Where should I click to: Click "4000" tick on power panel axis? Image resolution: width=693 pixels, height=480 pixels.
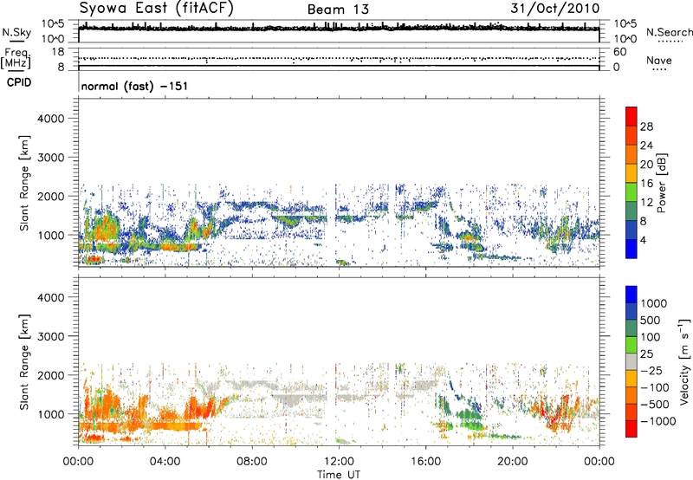tap(51, 119)
